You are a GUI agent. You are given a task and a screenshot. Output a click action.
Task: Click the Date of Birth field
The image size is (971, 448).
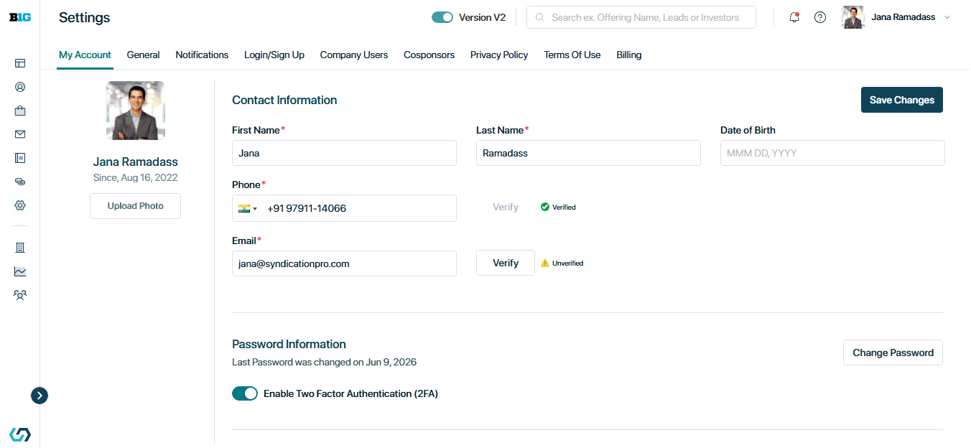832,153
